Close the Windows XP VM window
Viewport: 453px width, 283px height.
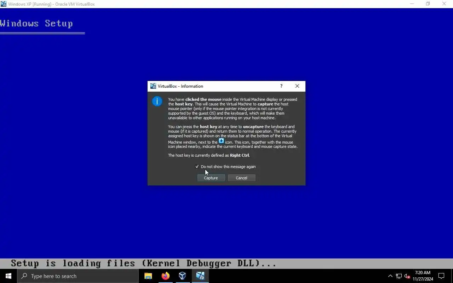444,4
